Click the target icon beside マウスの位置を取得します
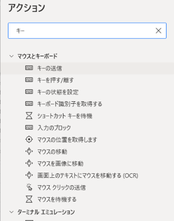 [29, 140]
